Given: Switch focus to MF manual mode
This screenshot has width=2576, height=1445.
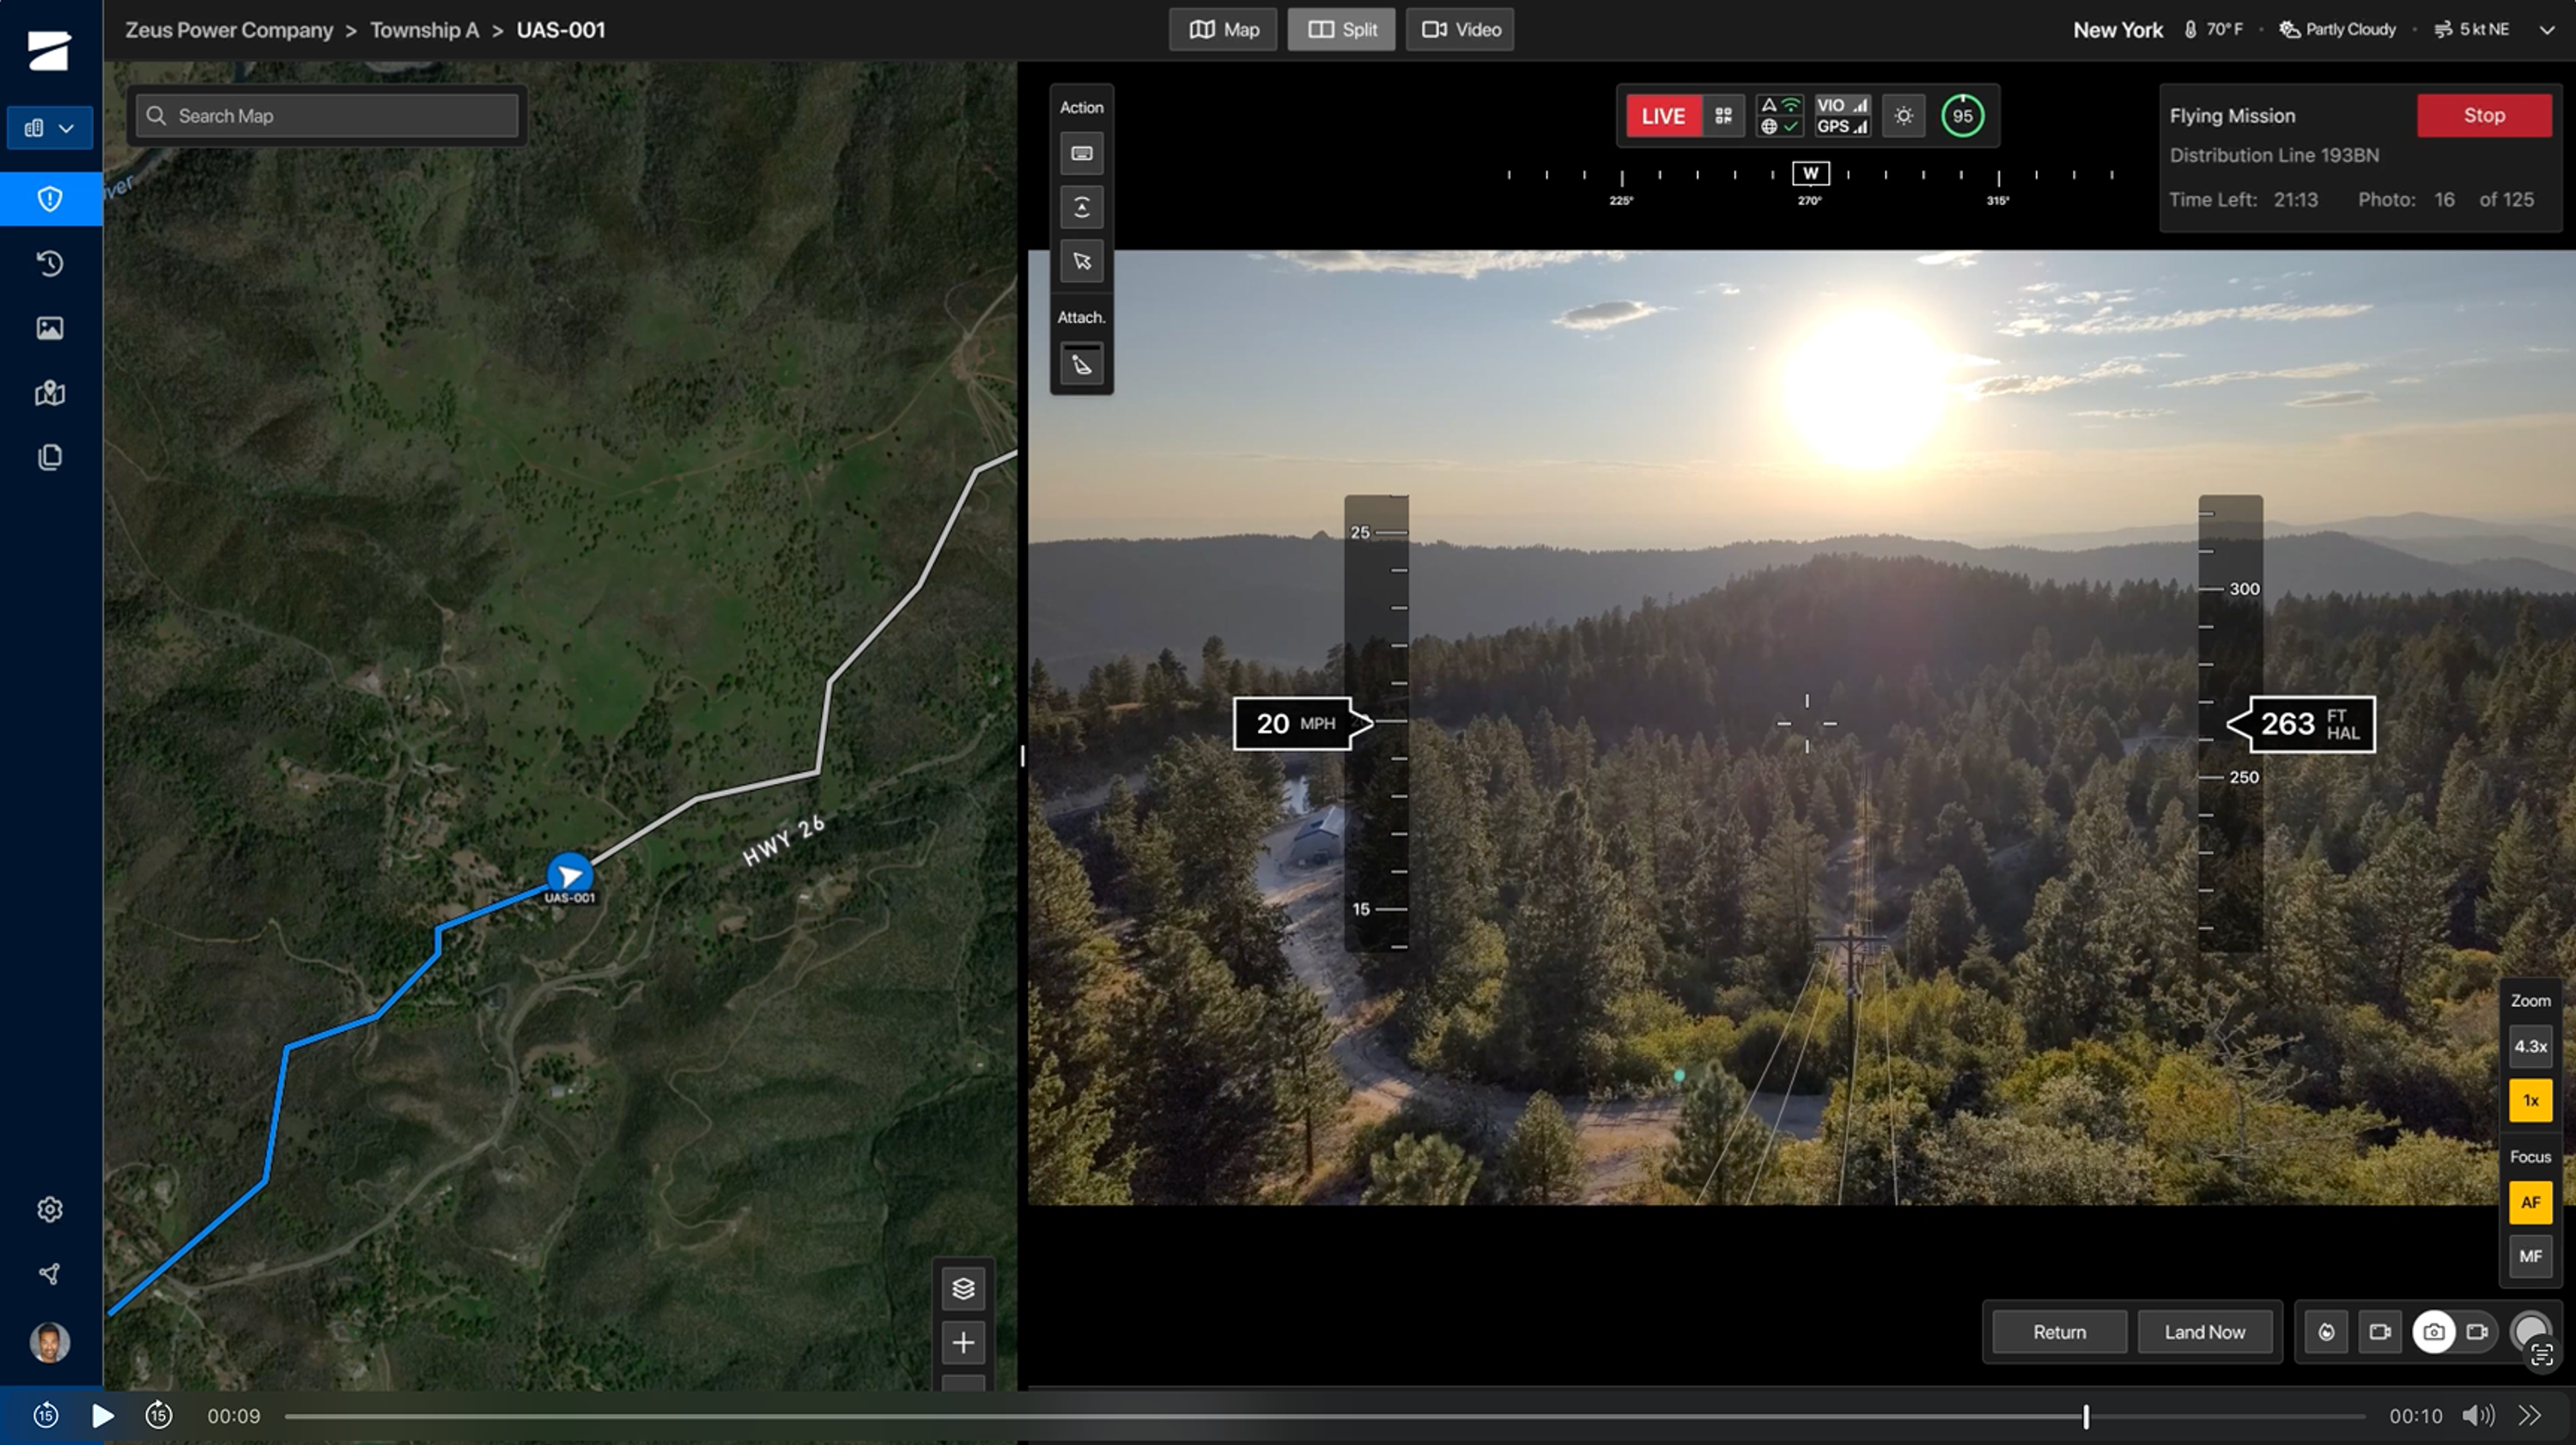Looking at the screenshot, I should pos(2530,1256).
